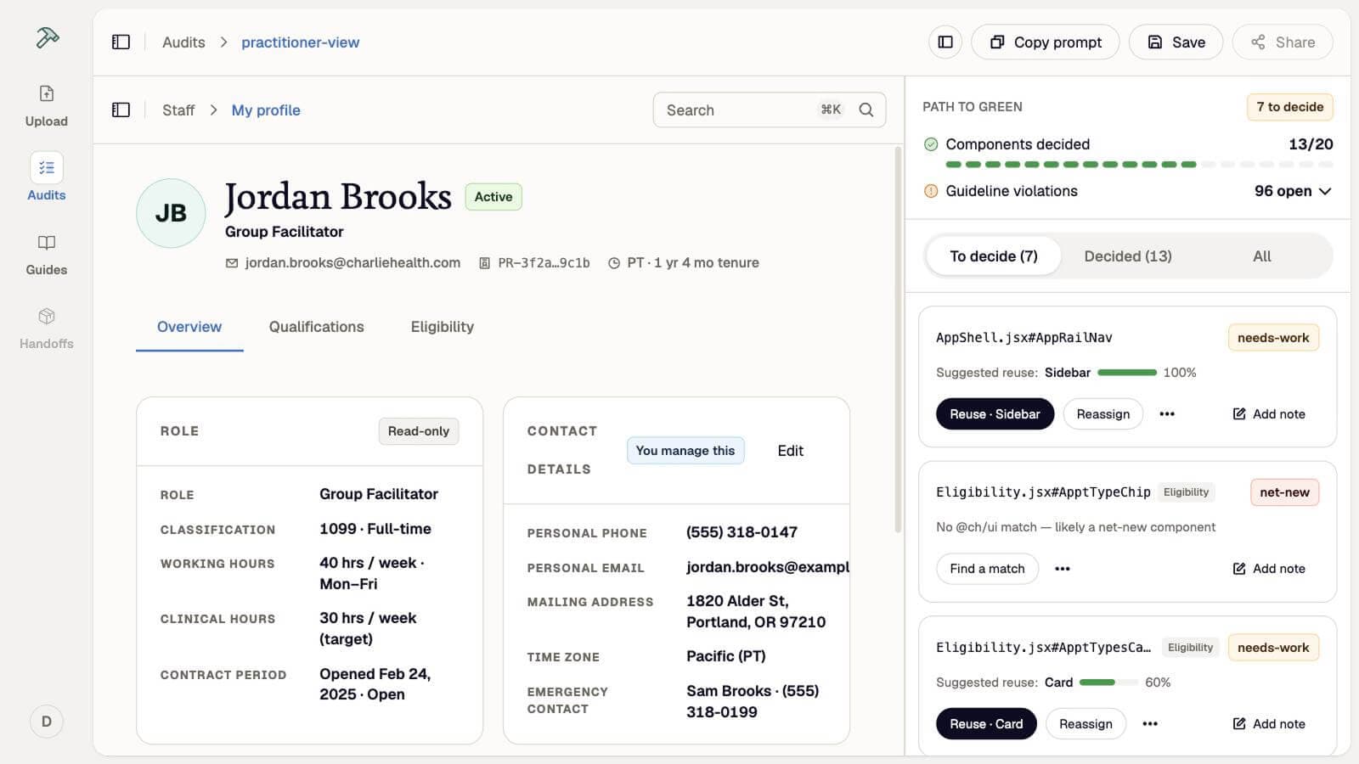Click Reassign on the ApptTypesCa… card
This screenshot has width=1359, height=764.
click(1086, 724)
